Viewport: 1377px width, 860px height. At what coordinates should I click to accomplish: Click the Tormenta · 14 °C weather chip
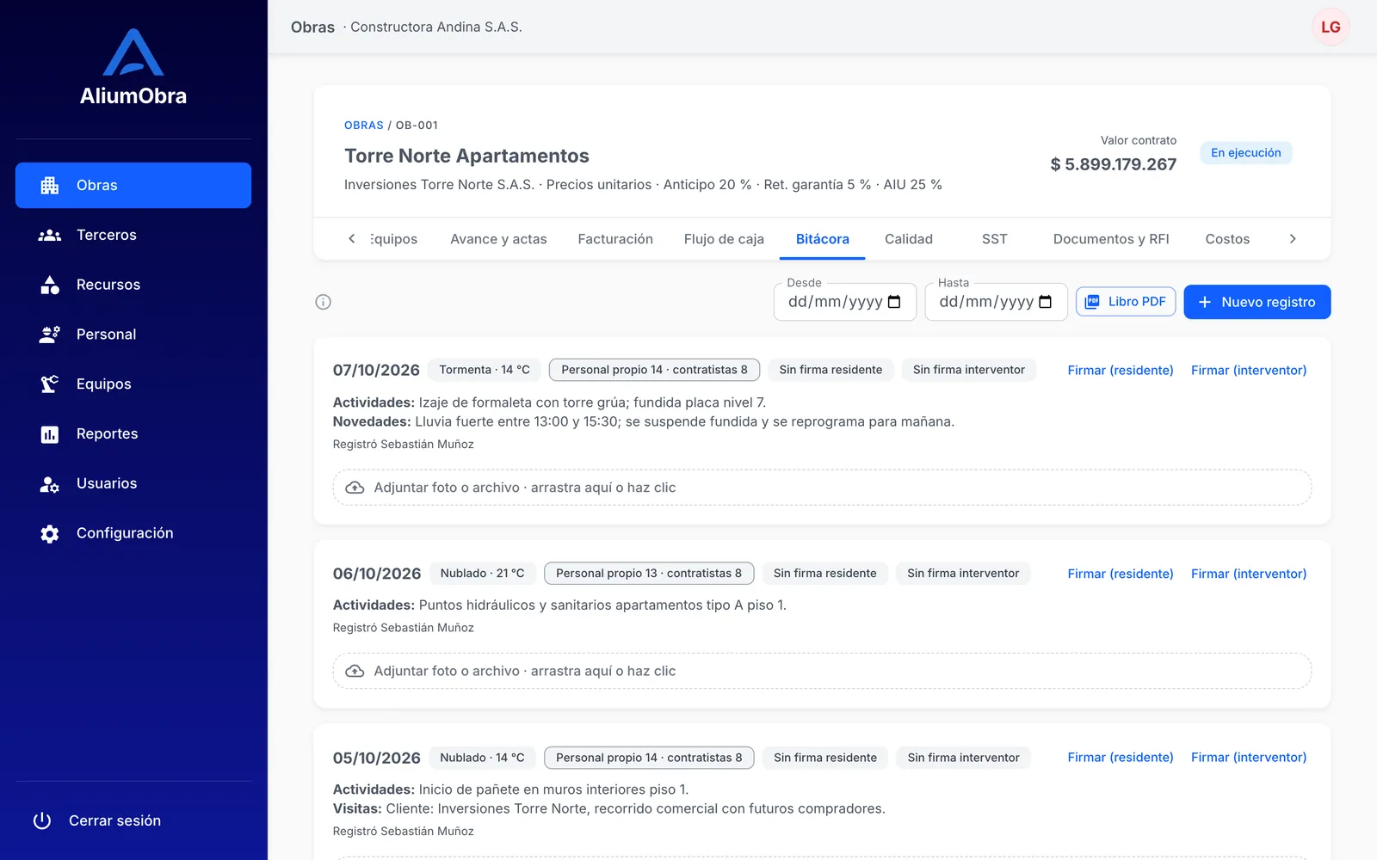click(x=485, y=370)
